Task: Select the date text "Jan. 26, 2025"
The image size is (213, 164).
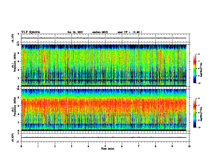Action: [x=75, y=32]
